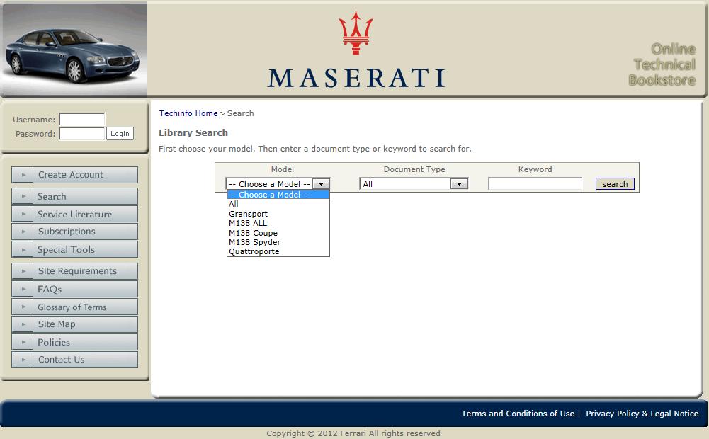This screenshot has height=439, width=709.
Task: Click the search button
Action: point(615,184)
